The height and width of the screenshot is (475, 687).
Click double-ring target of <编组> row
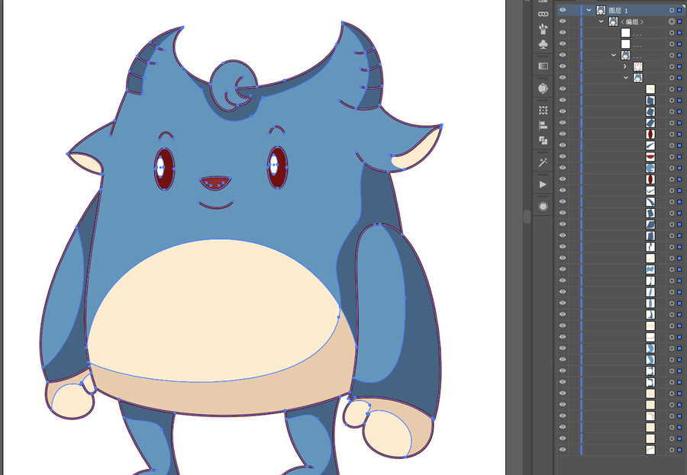pos(672,21)
